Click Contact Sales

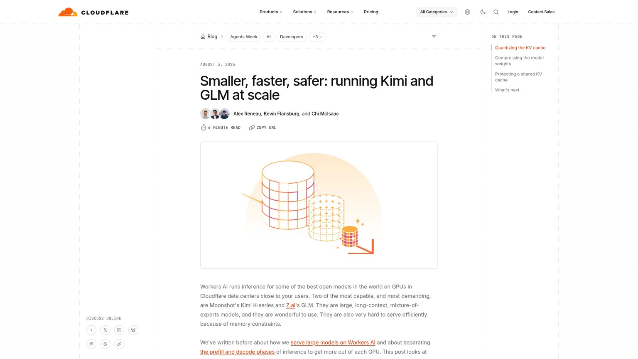click(541, 12)
